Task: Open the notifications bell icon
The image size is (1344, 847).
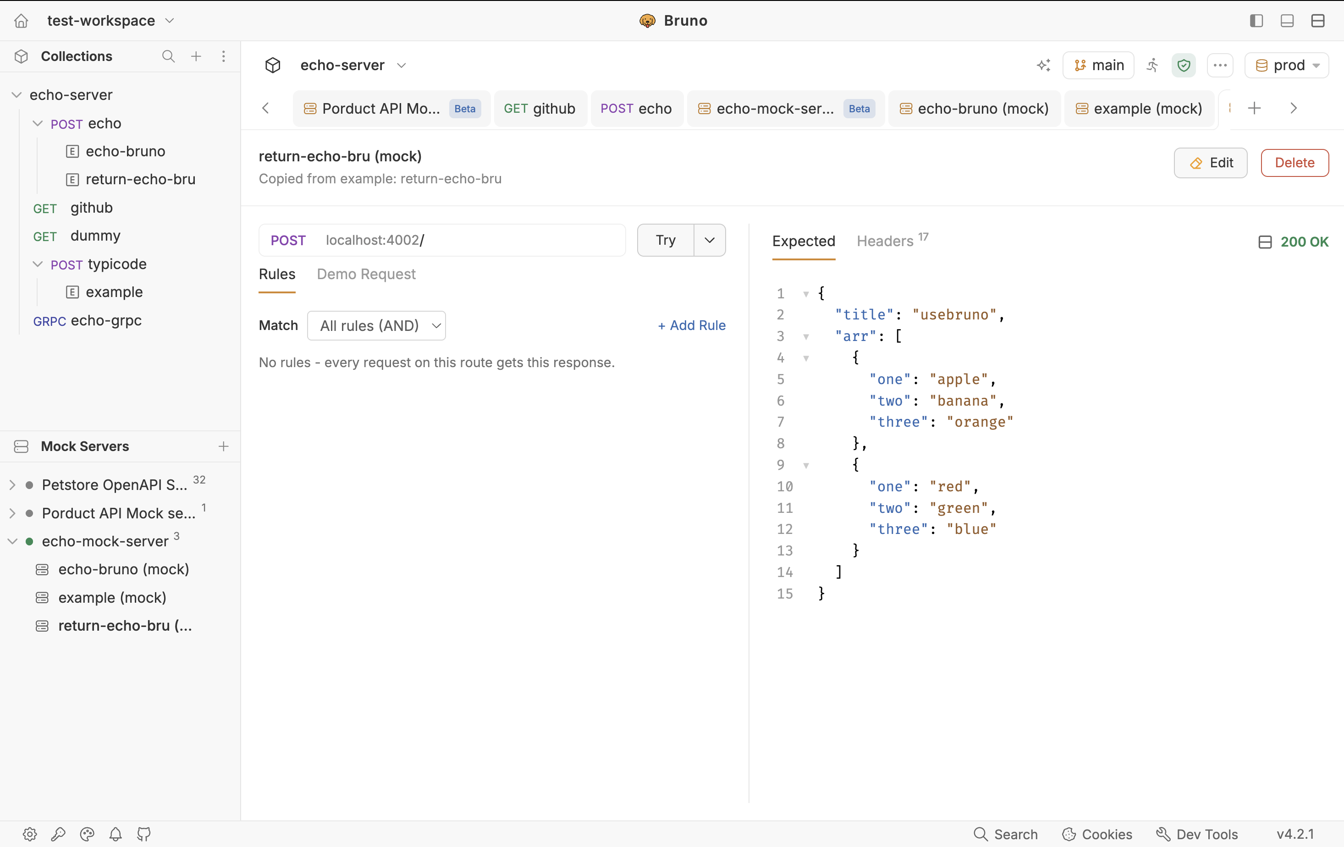Action: point(116,834)
